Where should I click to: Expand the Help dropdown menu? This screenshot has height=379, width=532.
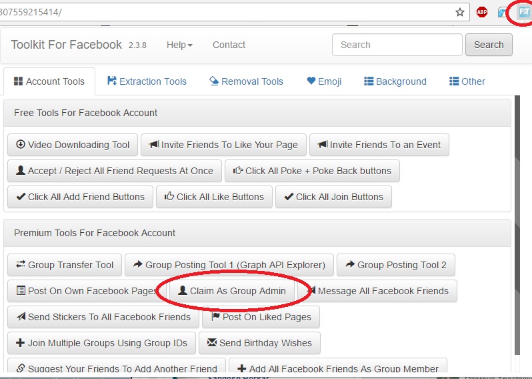pos(179,45)
